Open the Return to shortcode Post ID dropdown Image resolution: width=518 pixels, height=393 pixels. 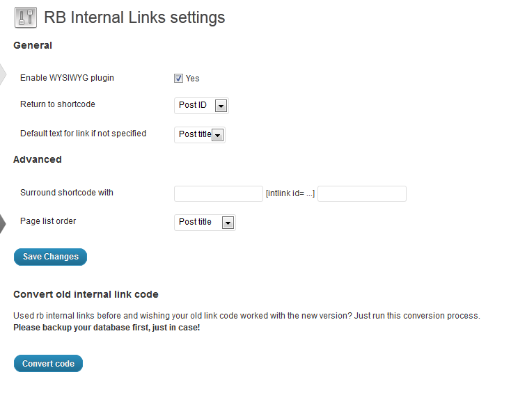(201, 106)
